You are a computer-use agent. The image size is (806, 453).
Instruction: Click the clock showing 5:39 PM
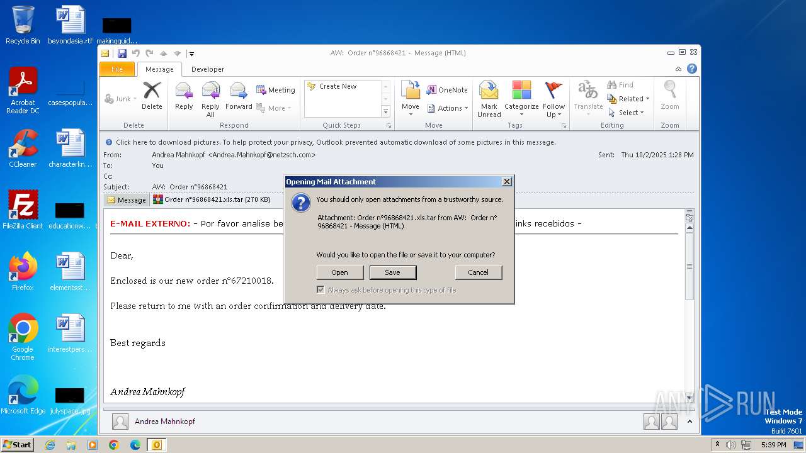773,445
